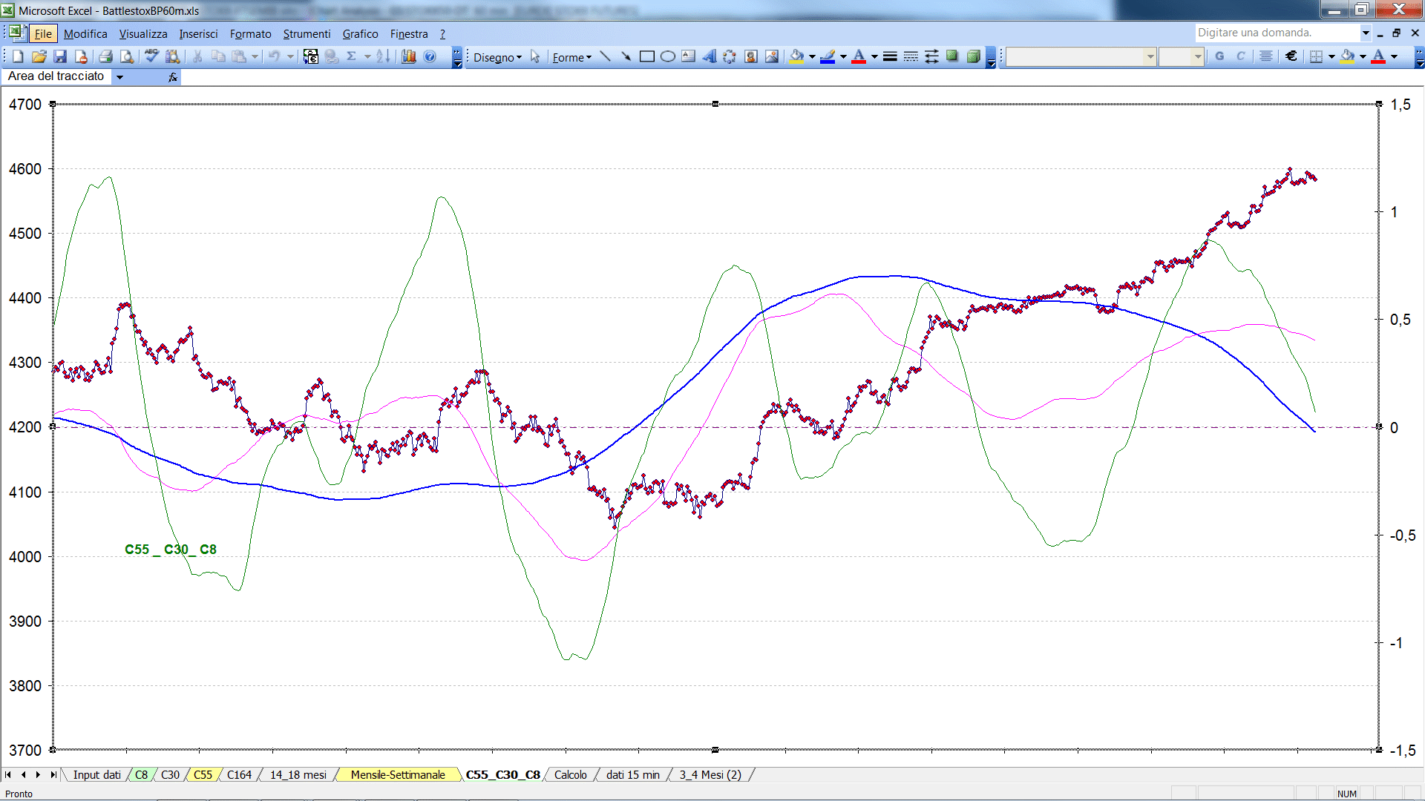Select the C55 _ C30_ C8 chart label
The height and width of the screenshot is (801, 1425).
(171, 550)
